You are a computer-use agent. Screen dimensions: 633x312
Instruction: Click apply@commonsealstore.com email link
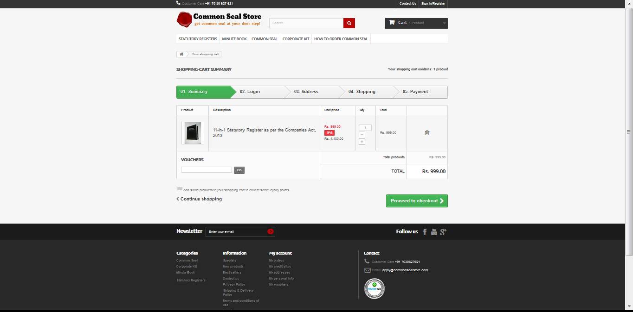tap(405, 270)
